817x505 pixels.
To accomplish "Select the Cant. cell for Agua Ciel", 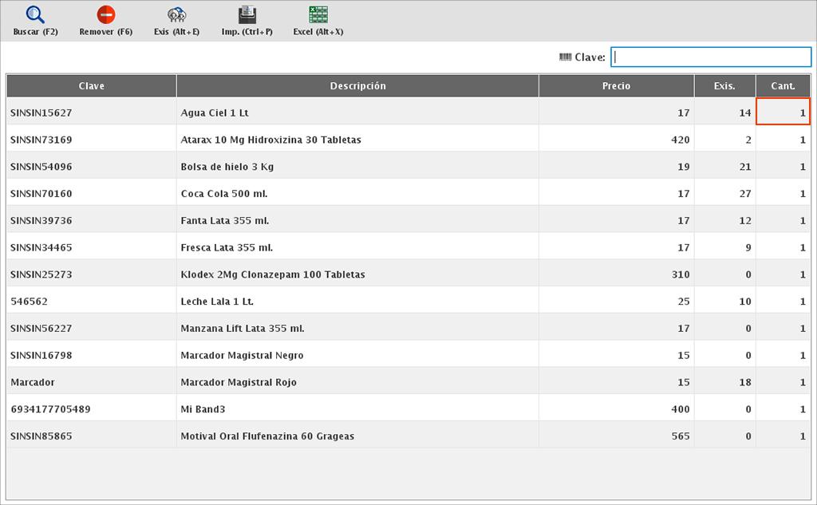I will [783, 112].
